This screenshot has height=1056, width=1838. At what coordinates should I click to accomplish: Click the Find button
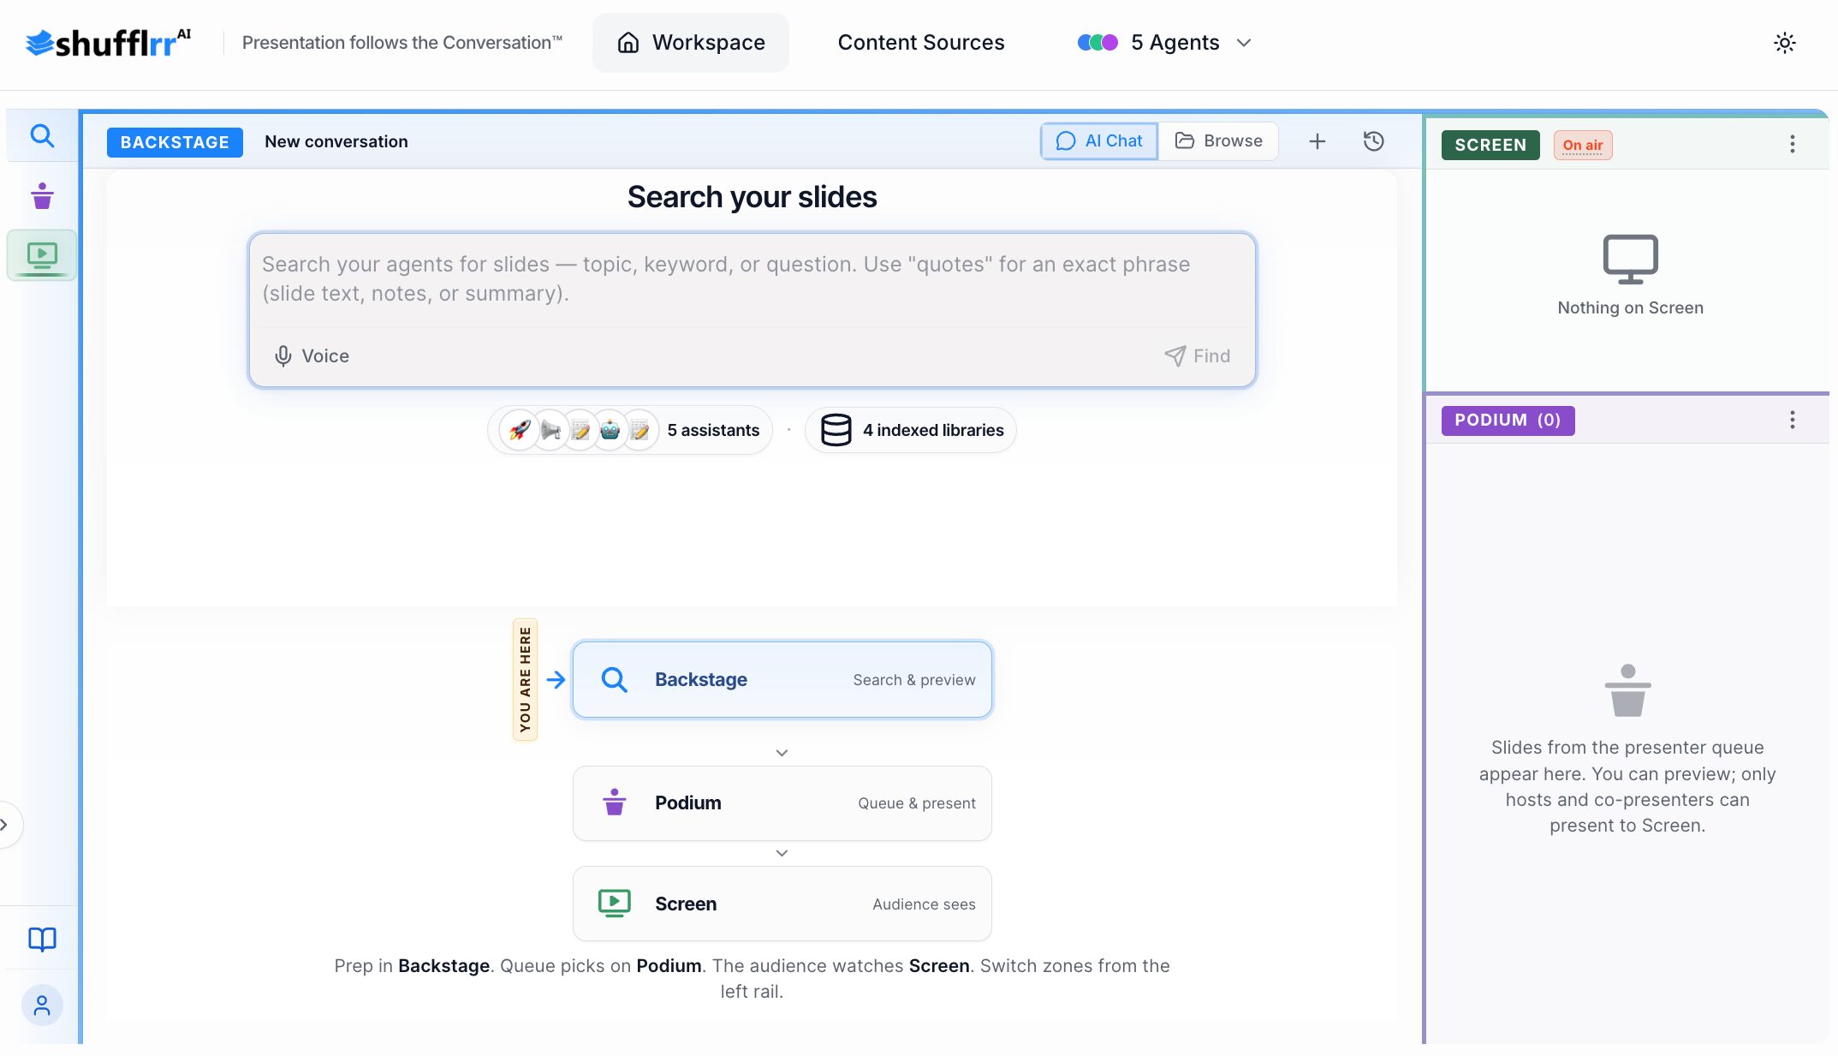click(x=1197, y=355)
